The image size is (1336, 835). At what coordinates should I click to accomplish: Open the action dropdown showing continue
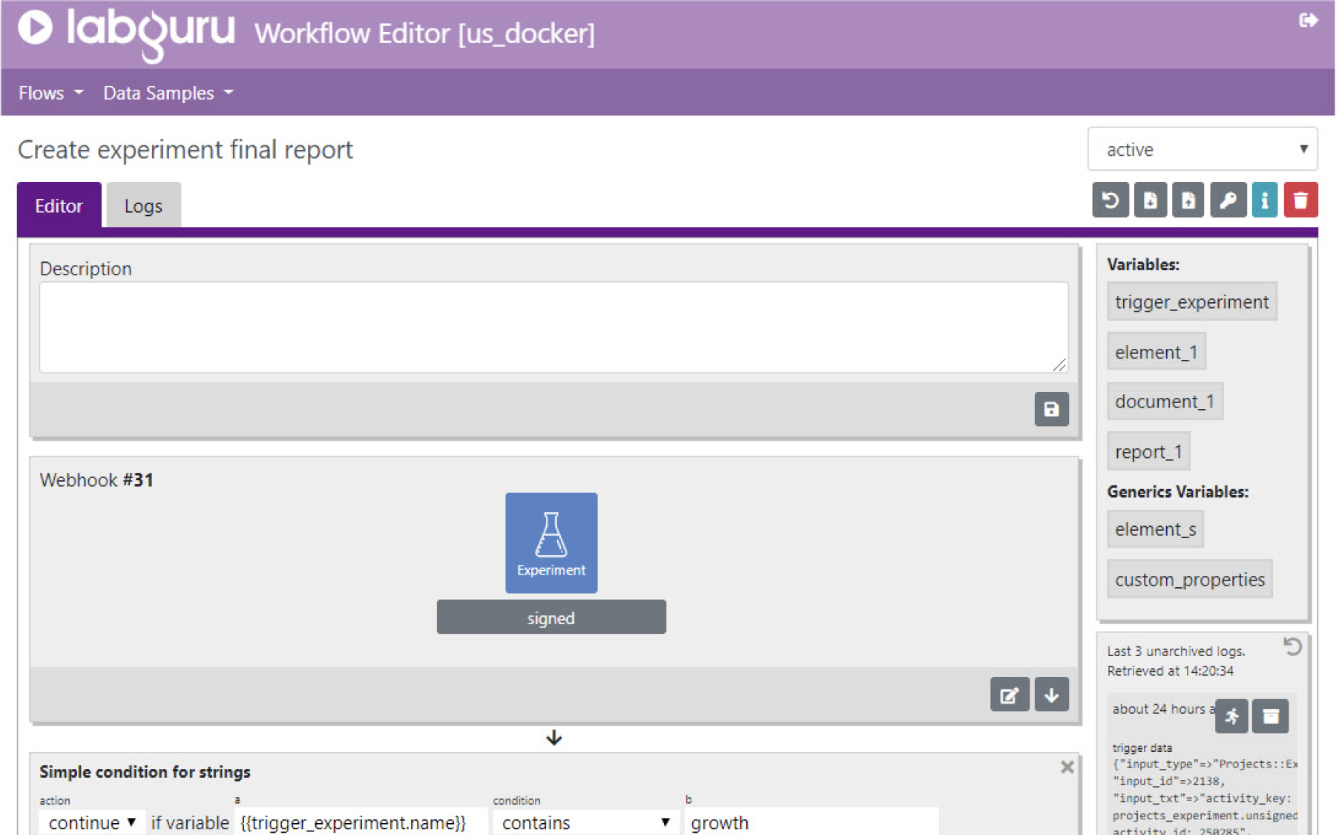pyautogui.click(x=91, y=822)
